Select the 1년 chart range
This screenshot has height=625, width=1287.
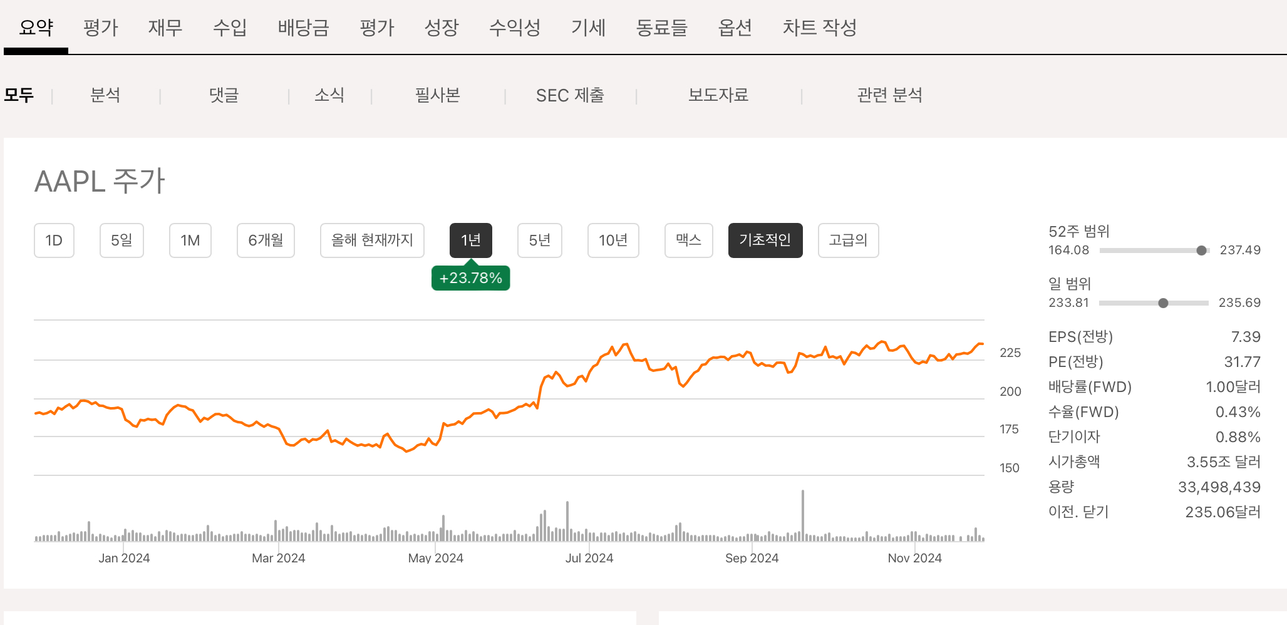tap(471, 240)
